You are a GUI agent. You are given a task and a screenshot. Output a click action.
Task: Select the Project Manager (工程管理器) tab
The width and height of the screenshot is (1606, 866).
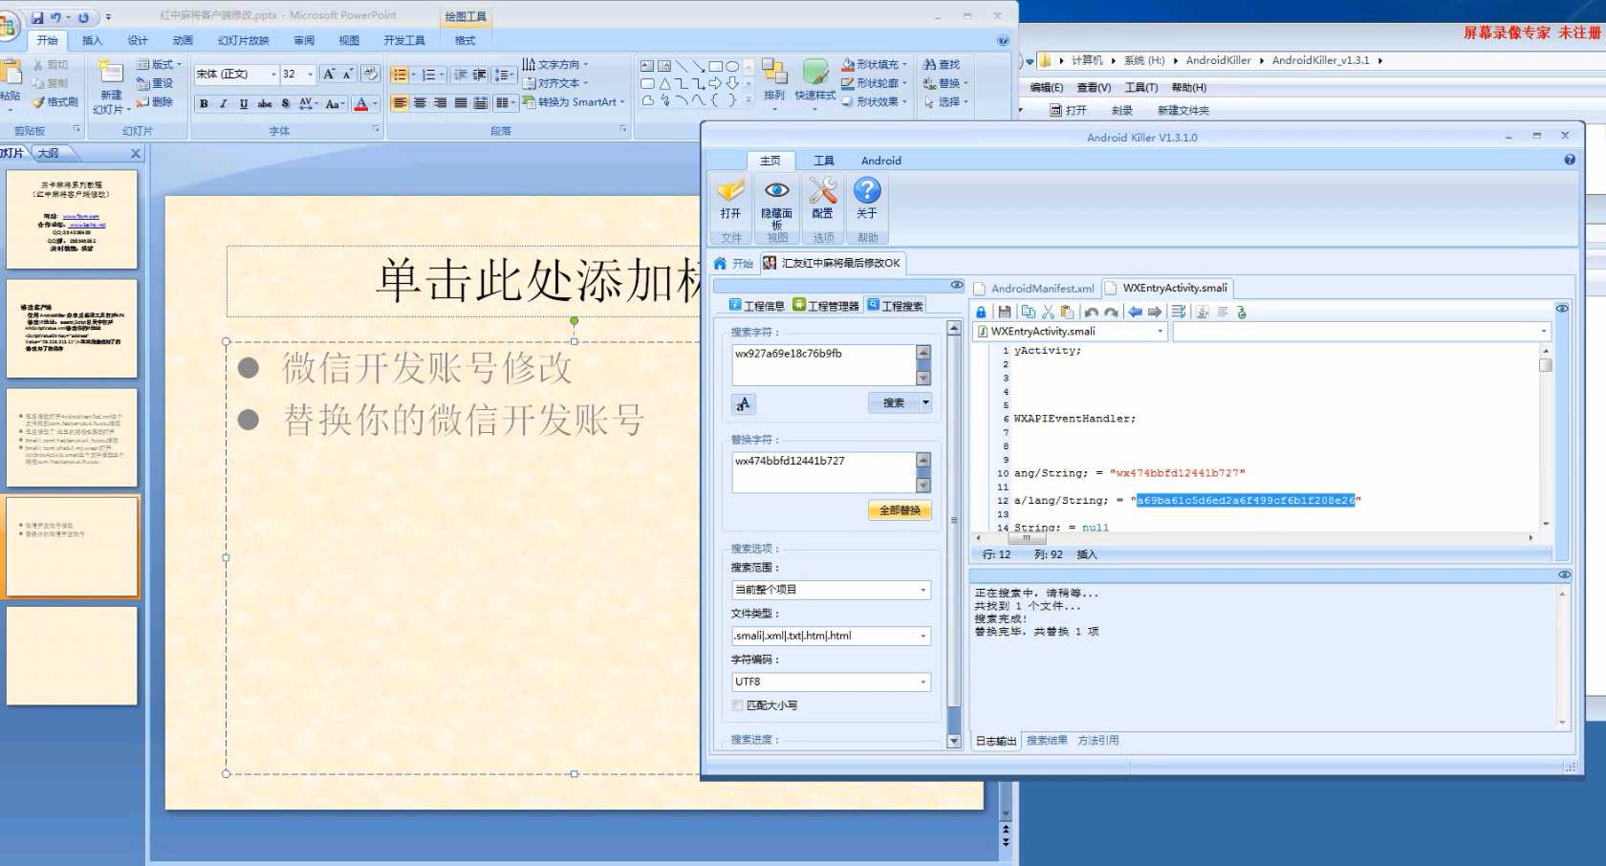pos(826,305)
